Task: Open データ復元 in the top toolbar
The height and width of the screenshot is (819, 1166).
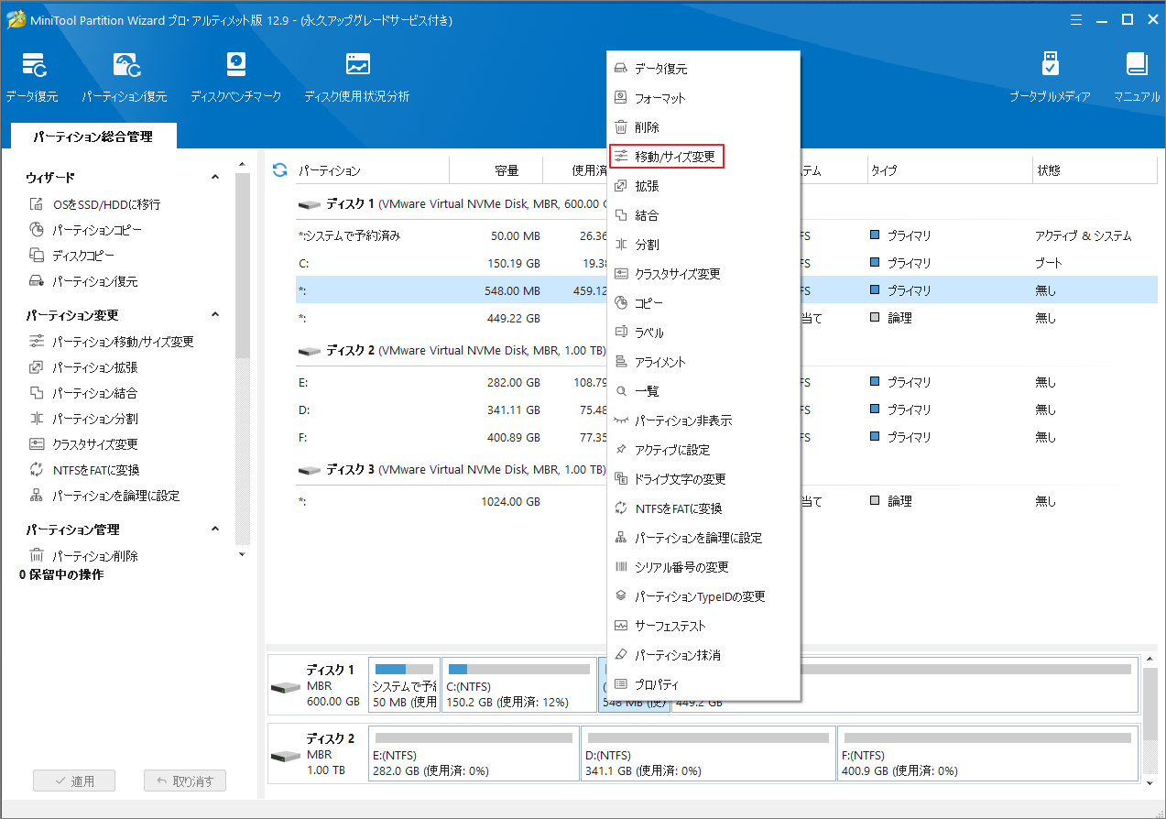Action: pyautogui.click(x=33, y=77)
